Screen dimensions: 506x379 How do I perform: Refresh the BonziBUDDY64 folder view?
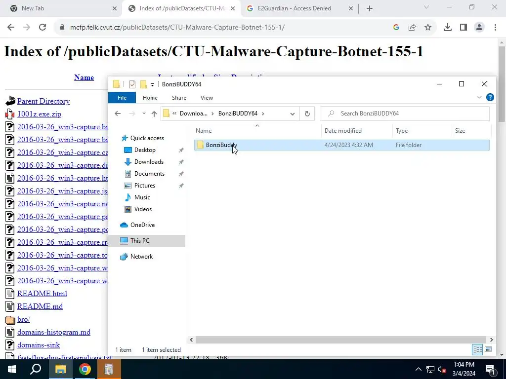[307, 114]
